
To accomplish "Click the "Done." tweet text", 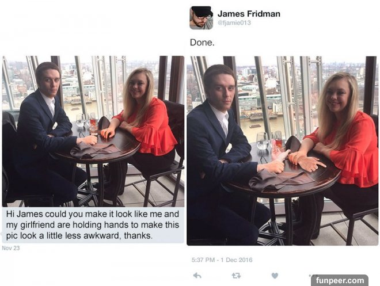I will click(x=202, y=43).
